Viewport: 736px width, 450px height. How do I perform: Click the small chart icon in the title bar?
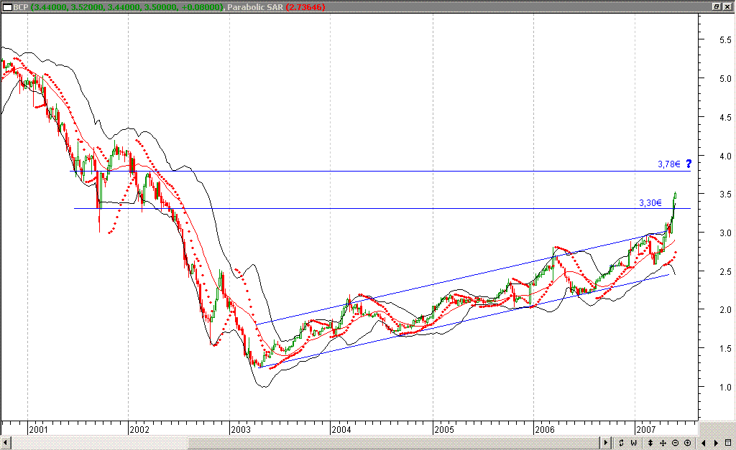(x=7, y=6)
